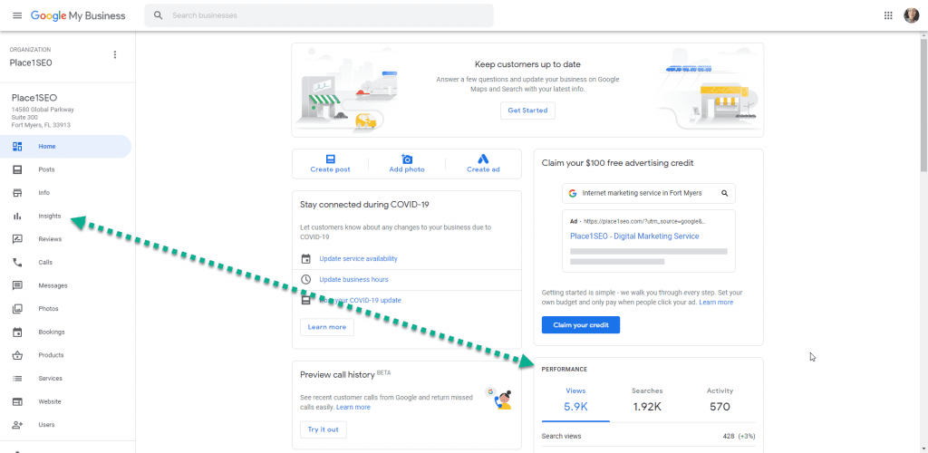Click Claim your credit button
Viewport: 928px width, 453px height.
tap(581, 324)
